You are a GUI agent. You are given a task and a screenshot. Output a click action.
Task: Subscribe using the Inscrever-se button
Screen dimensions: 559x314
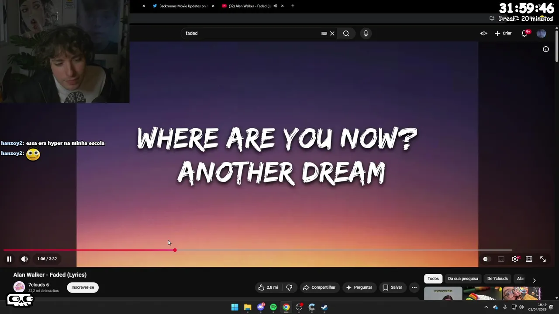tap(83, 287)
